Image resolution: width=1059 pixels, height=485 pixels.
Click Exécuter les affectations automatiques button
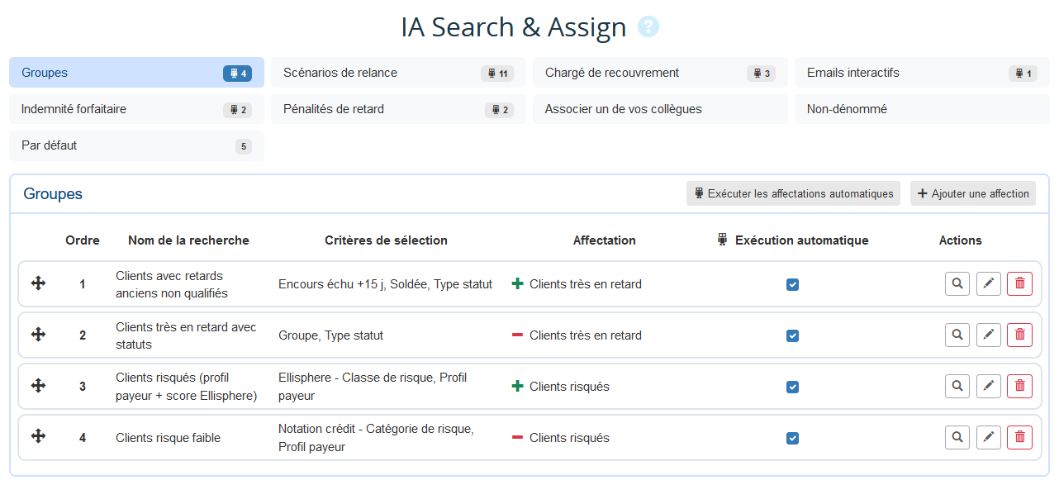click(793, 194)
